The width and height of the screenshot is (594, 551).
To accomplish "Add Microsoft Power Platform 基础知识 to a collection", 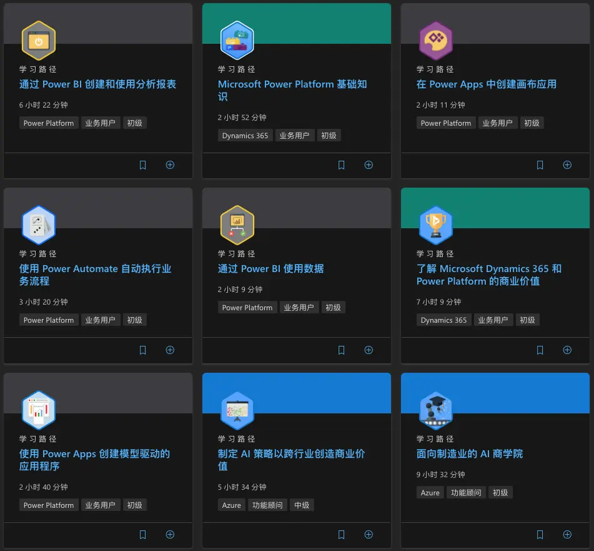I will coord(369,165).
